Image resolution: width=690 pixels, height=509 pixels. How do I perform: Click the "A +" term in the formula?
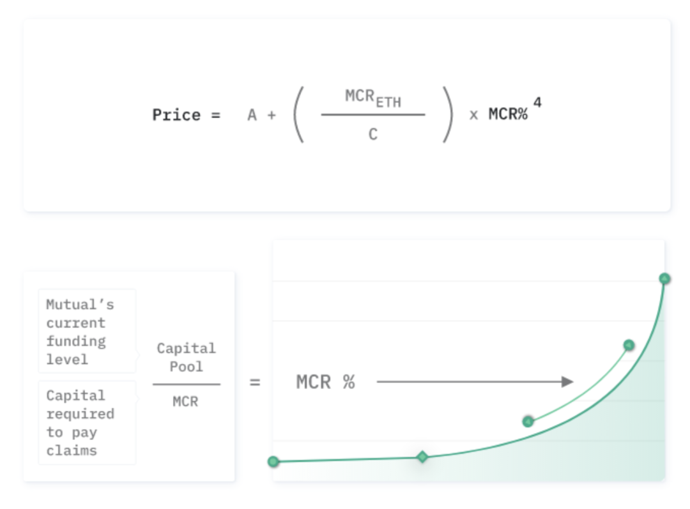click(262, 116)
